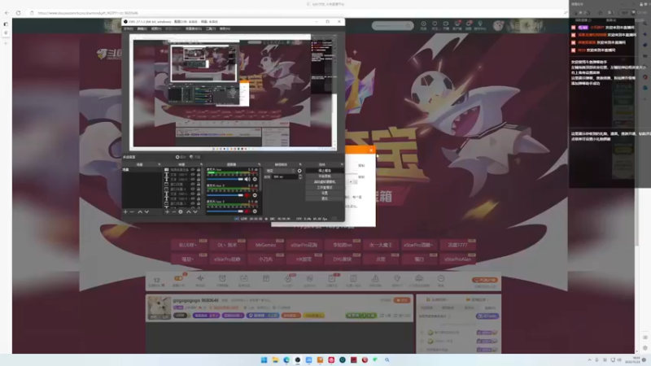Unmute the second audio mixer channel red speaker

247,195
